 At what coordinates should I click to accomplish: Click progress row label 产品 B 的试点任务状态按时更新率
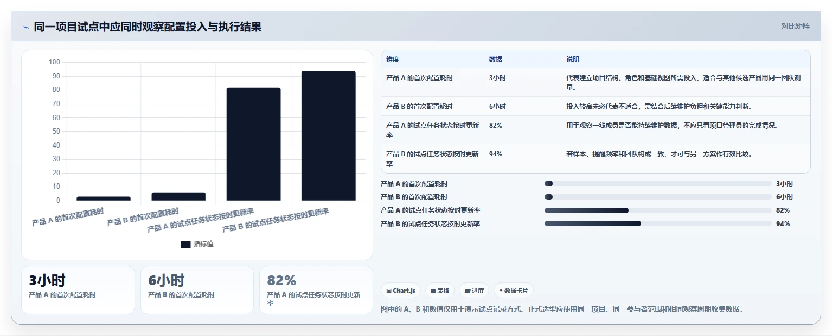point(431,223)
